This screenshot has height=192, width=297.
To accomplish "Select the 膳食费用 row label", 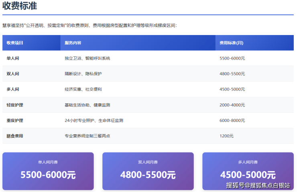I will pos(15,136).
